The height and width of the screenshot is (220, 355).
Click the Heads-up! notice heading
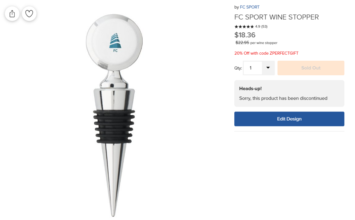coord(250,89)
